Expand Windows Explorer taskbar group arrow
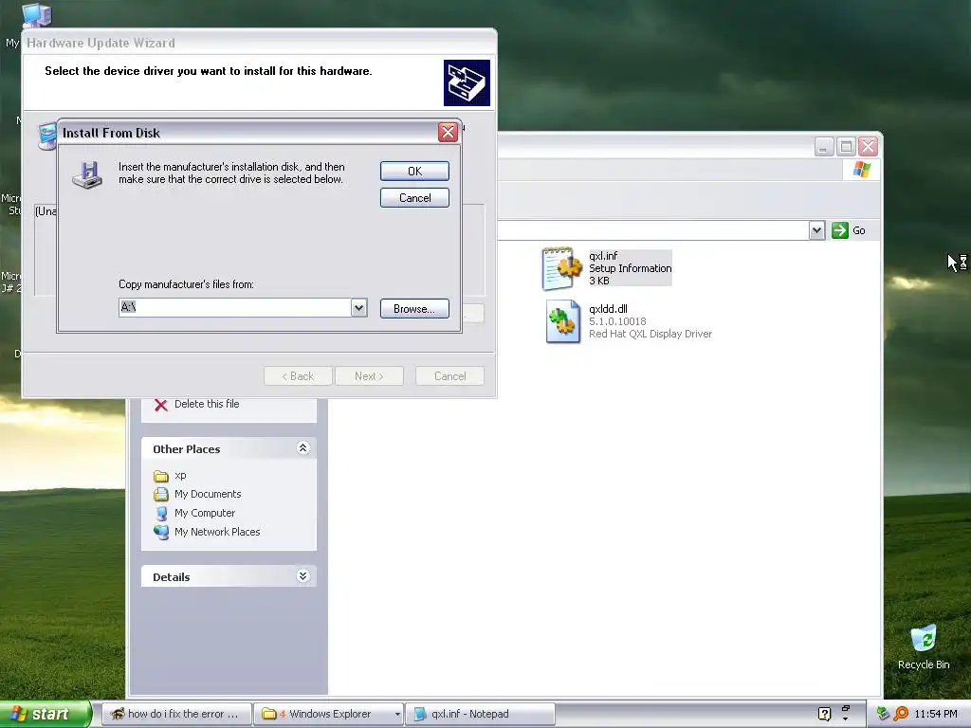971x728 pixels. click(397, 715)
